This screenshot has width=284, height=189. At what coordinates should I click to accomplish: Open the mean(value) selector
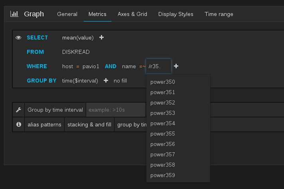click(x=78, y=37)
